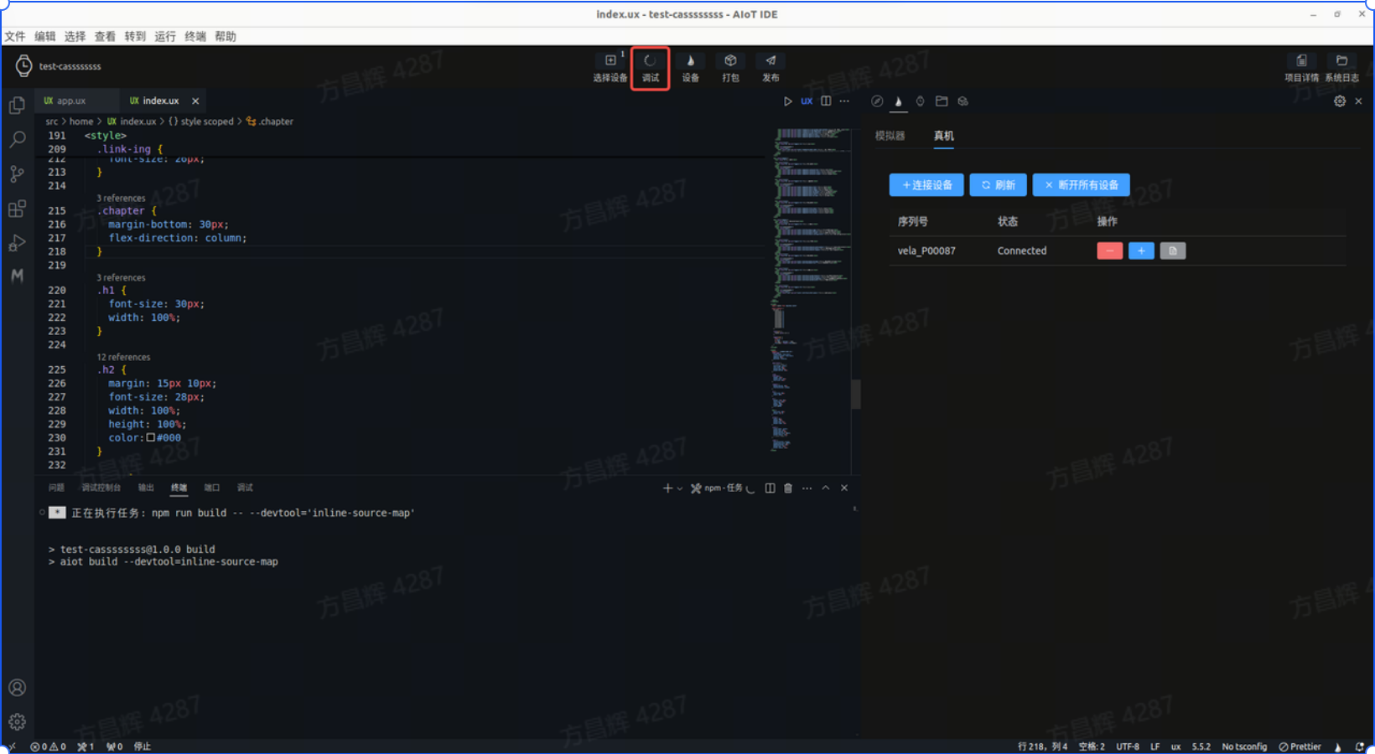This screenshot has height=754, width=1375.
Task: Click the #000 color swatch
Action: click(151, 437)
